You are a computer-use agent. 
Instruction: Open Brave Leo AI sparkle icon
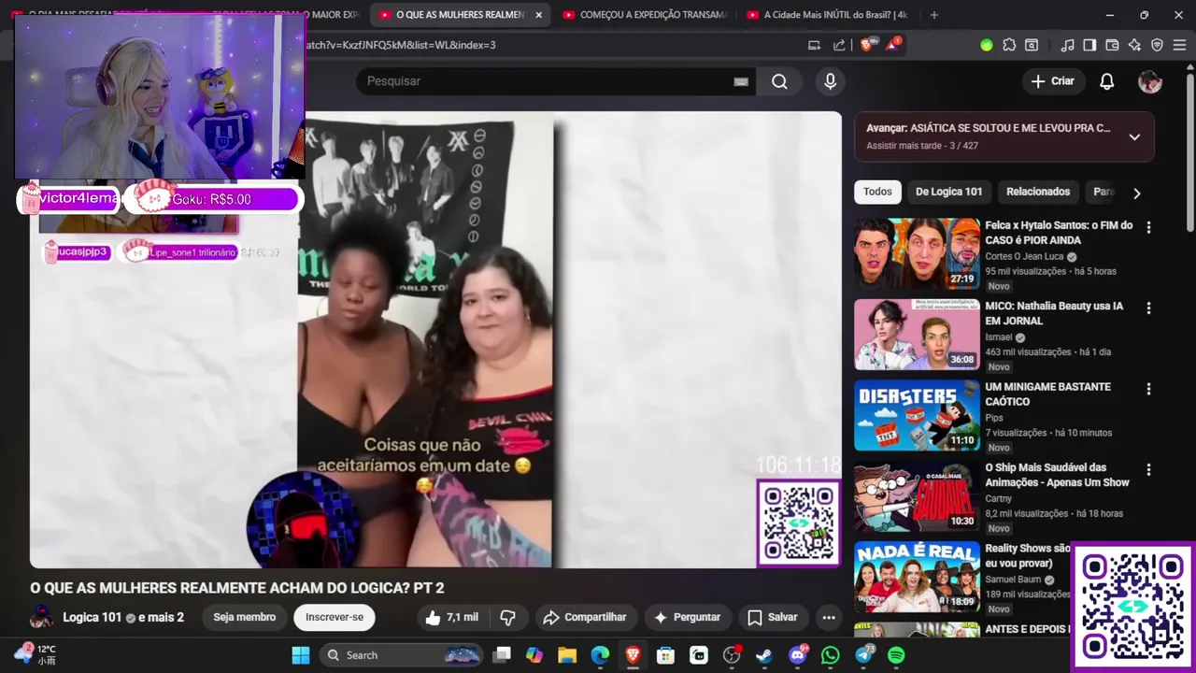1134,45
